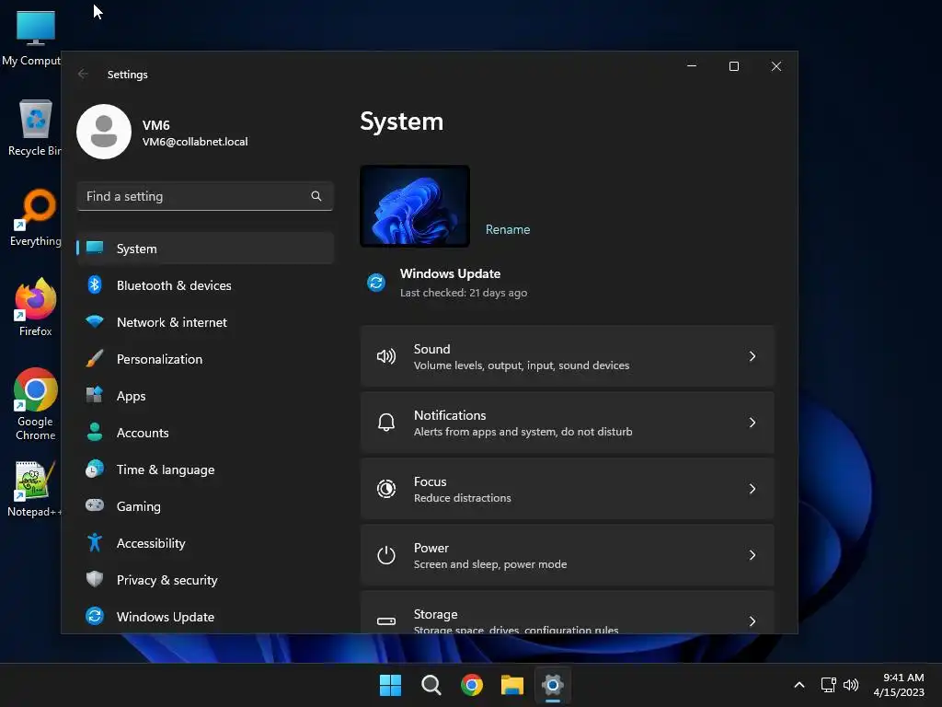
Task: Select System in the sidebar
Action: (205, 249)
